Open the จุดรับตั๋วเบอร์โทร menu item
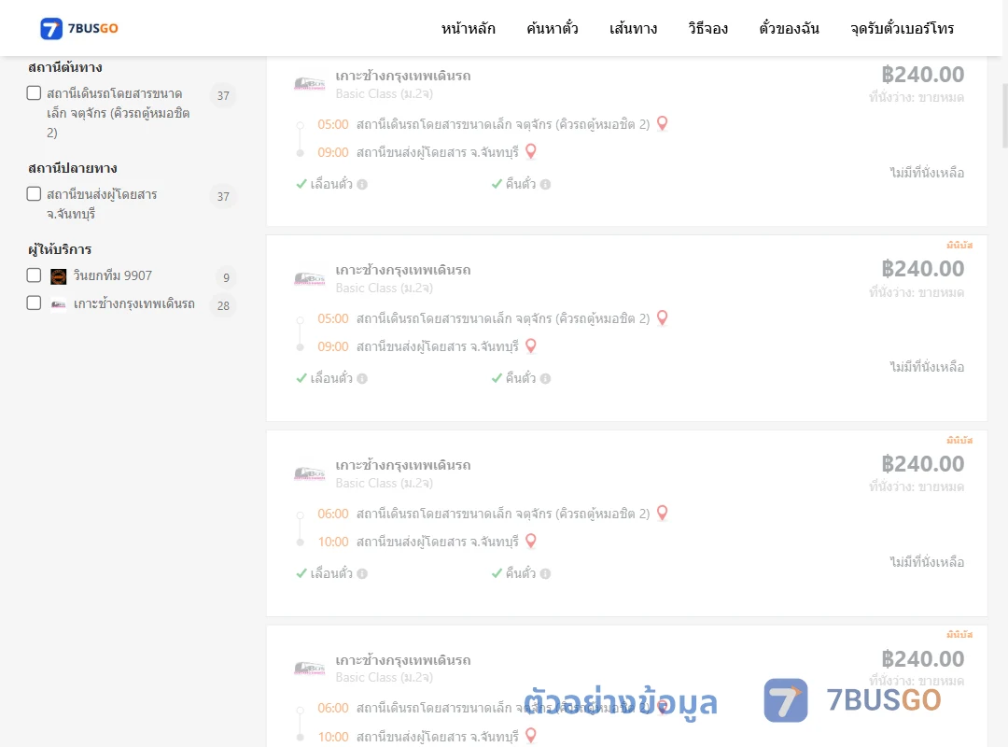This screenshot has width=1008, height=747. tap(902, 28)
